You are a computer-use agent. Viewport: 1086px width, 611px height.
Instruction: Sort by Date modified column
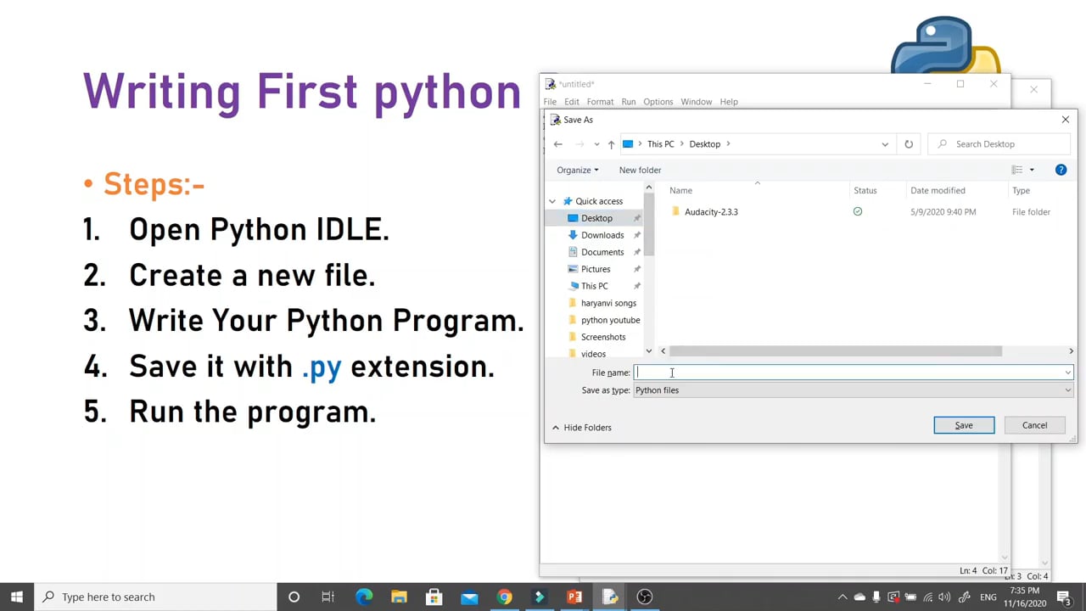click(938, 190)
